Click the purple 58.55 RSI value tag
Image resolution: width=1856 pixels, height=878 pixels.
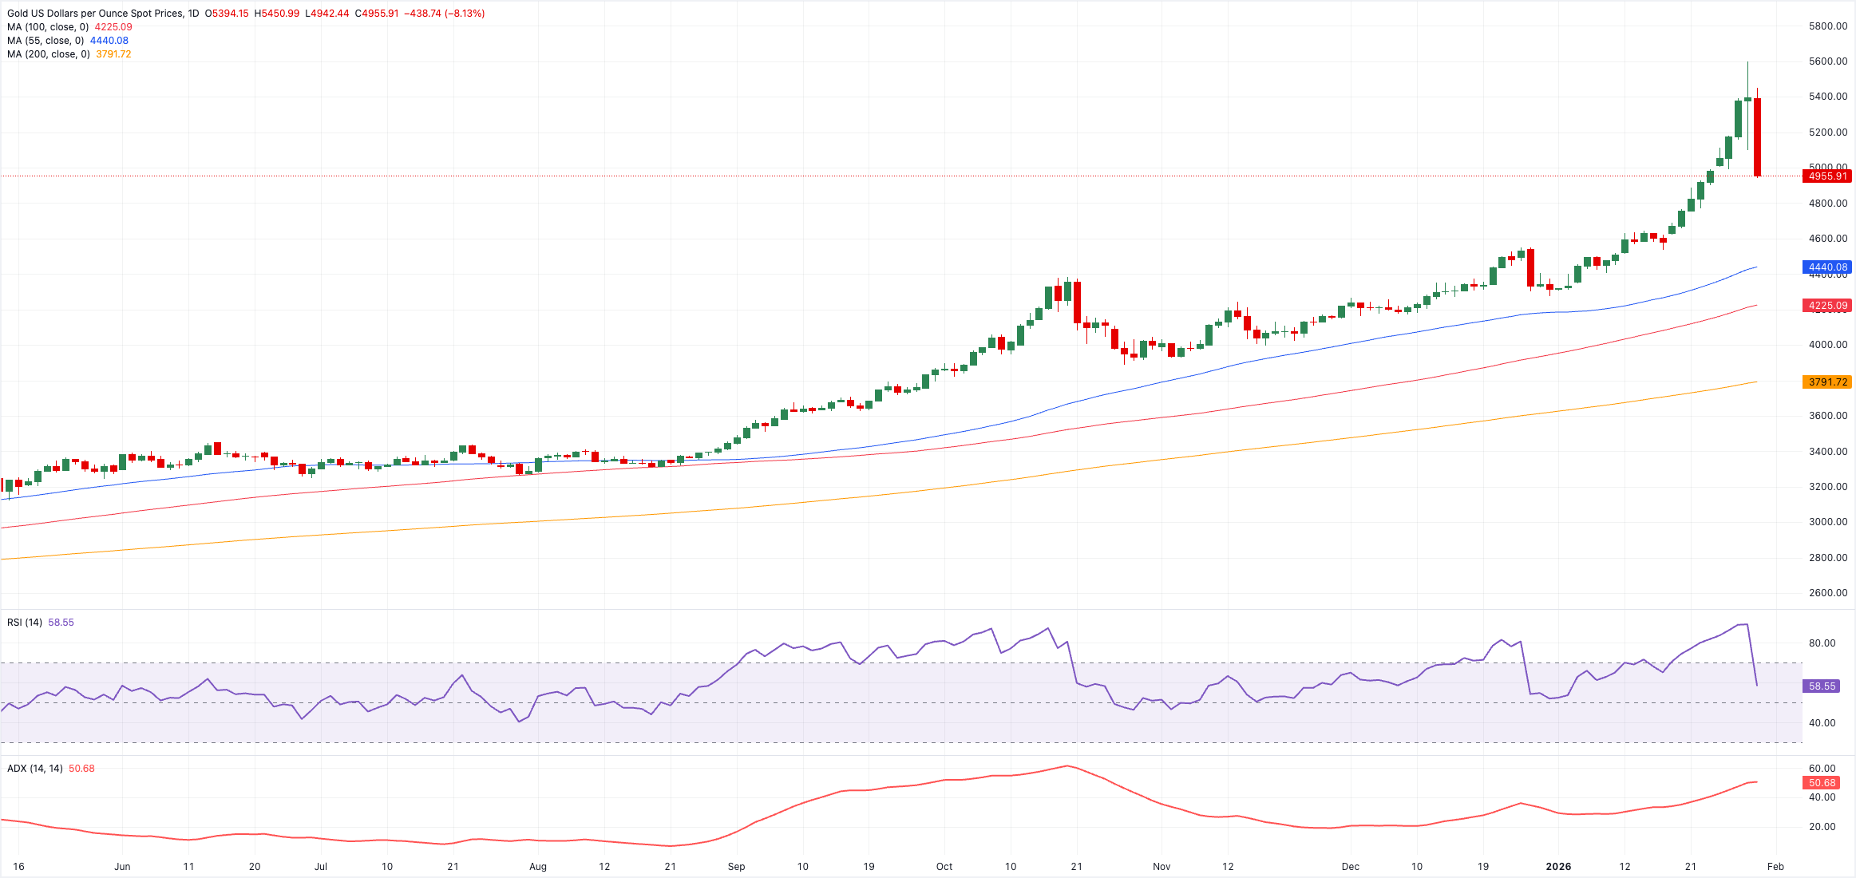pos(1821,686)
